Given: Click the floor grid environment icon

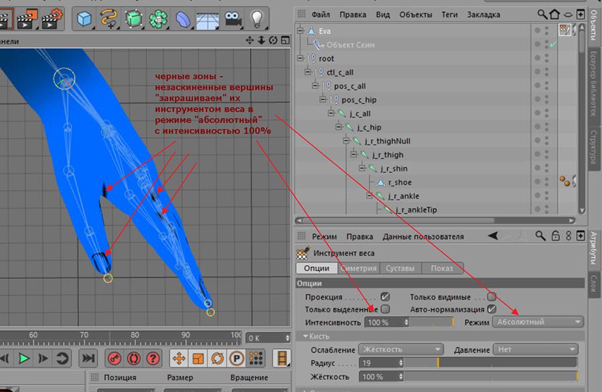Looking at the screenshot, I should (207, 19).
